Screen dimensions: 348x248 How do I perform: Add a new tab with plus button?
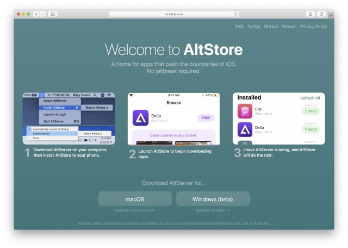coord(331,16)
